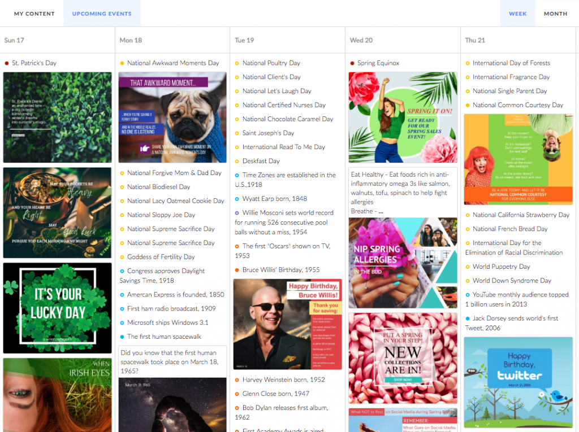Click 'Amercan Express is founded, 1850'
This screenshot has height=432, width=579.
175,294
